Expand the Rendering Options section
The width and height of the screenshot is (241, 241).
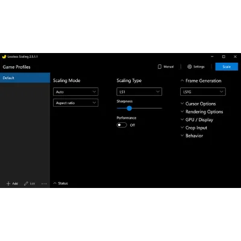(202, 111)
